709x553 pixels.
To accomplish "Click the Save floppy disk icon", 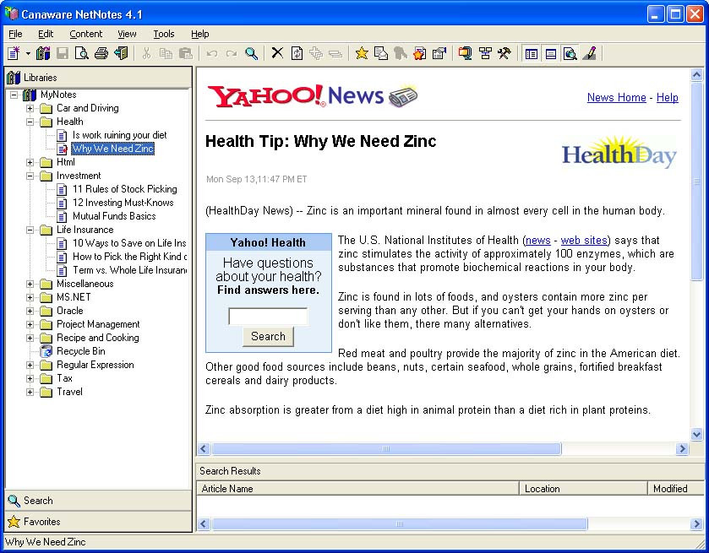I will (x=63, y=53).
